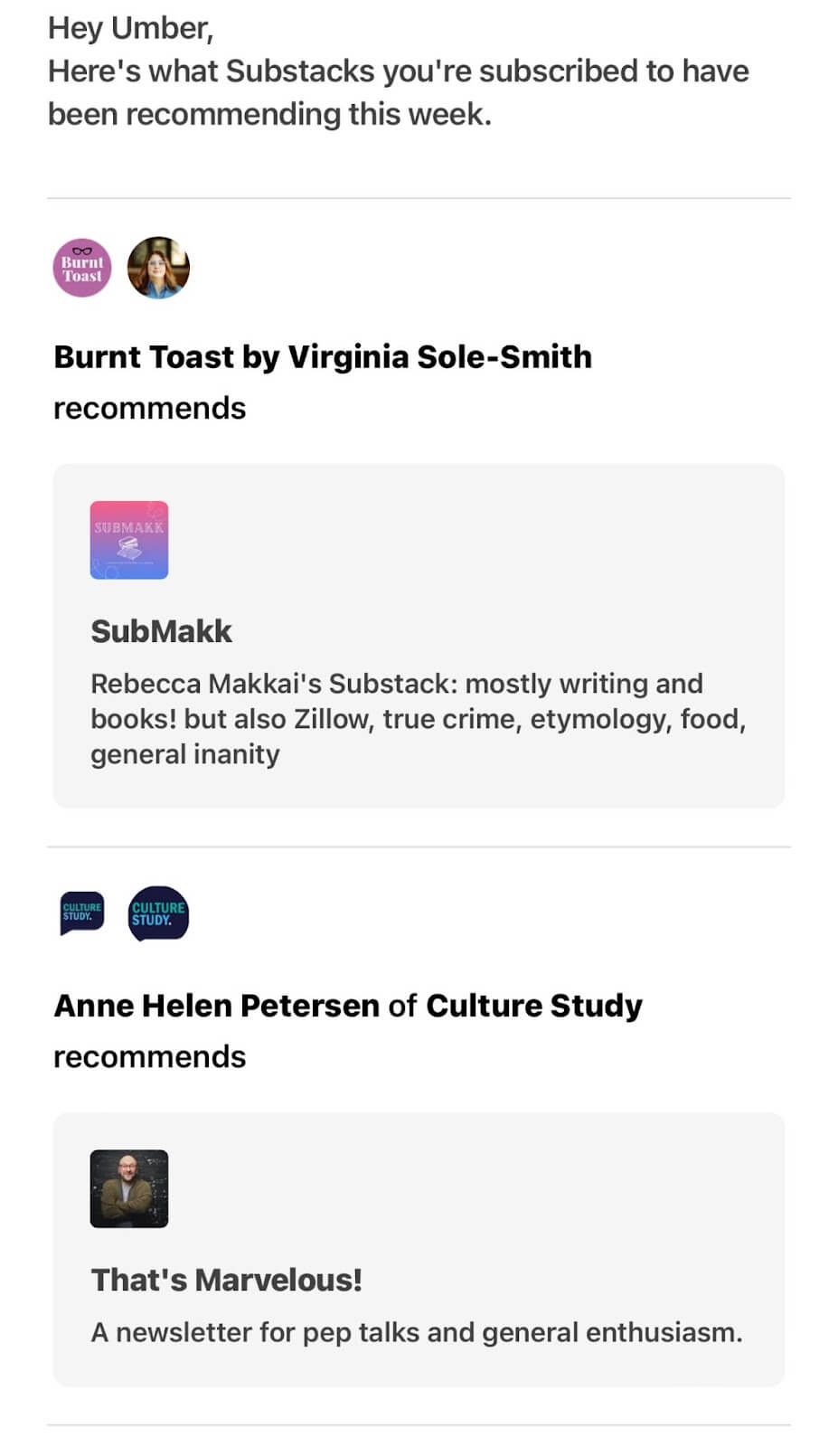Open the SubMakk gradient logo thumbnail
Viewport: 838px width, 1447px height.
129,540
